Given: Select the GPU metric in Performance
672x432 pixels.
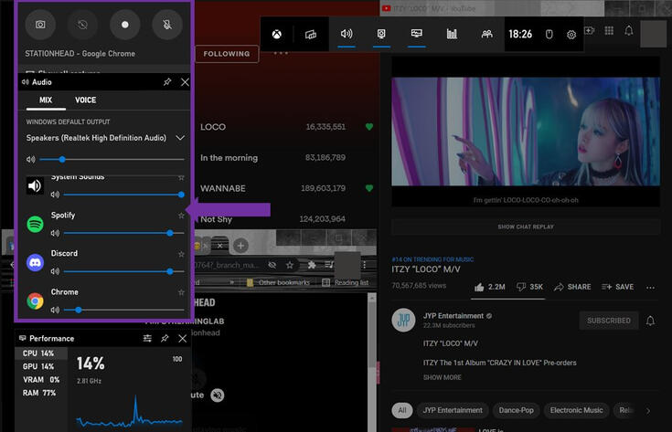Looking at the screenshot, I should 37,366.
